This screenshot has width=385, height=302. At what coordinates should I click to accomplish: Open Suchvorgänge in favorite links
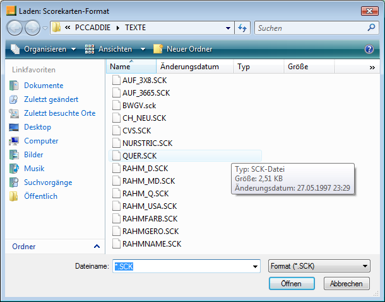pos(48,182)
